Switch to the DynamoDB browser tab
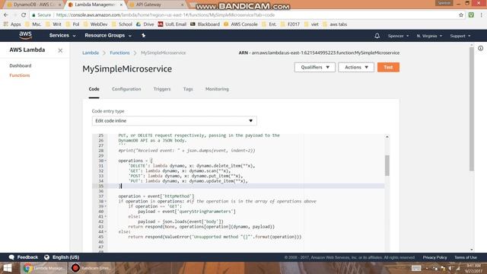This screenshot has height=274, width=487. tap(33, 5)
